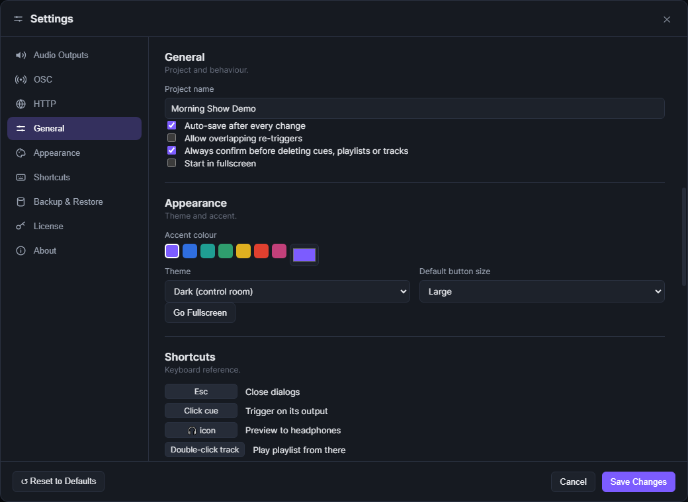This screenshot has height=502, width=688.
Task: Select the purple accent colour swatch
Action: [x=172, y=251]
